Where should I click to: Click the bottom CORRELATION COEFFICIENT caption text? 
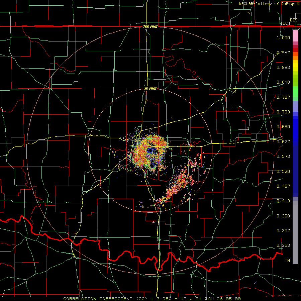pyautogui.click(x=152, y=299)
